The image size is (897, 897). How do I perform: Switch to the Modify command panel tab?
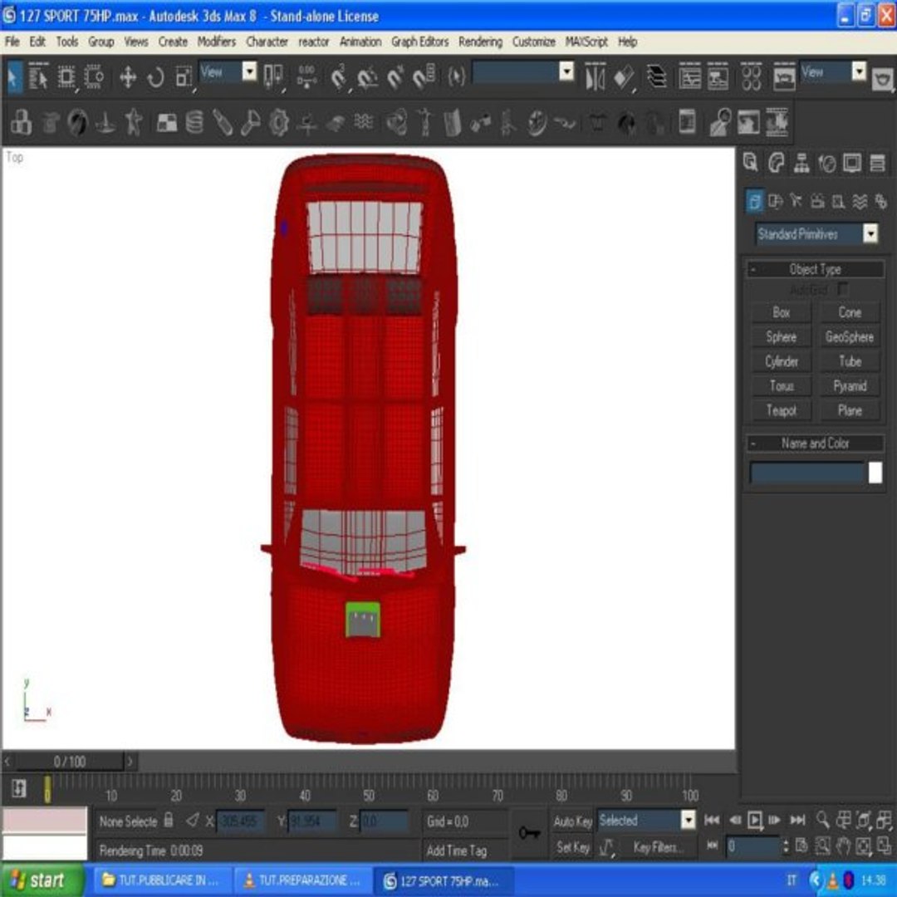(776, 164)
